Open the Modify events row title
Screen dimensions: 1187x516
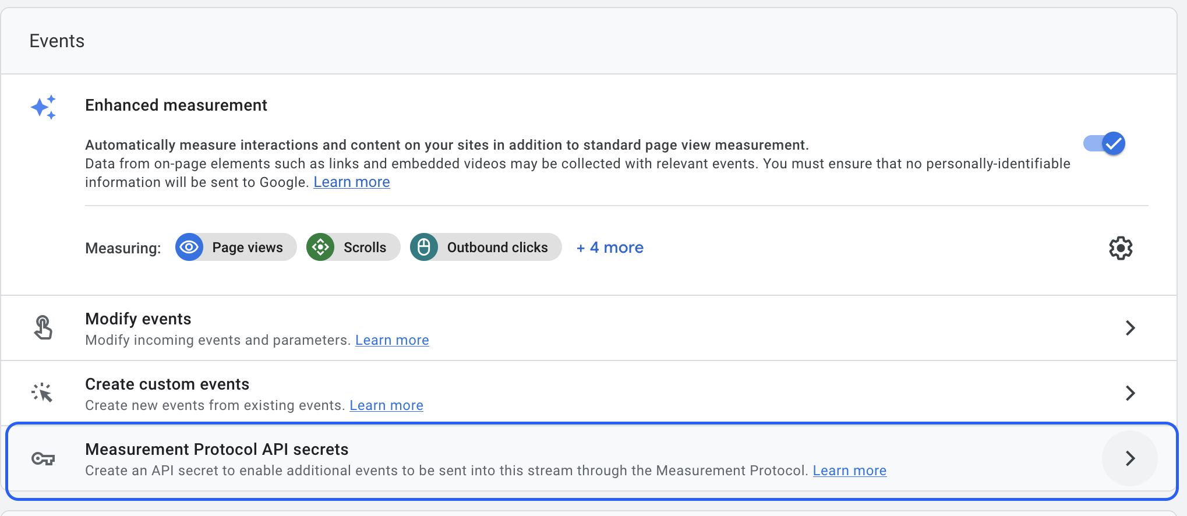138,319
